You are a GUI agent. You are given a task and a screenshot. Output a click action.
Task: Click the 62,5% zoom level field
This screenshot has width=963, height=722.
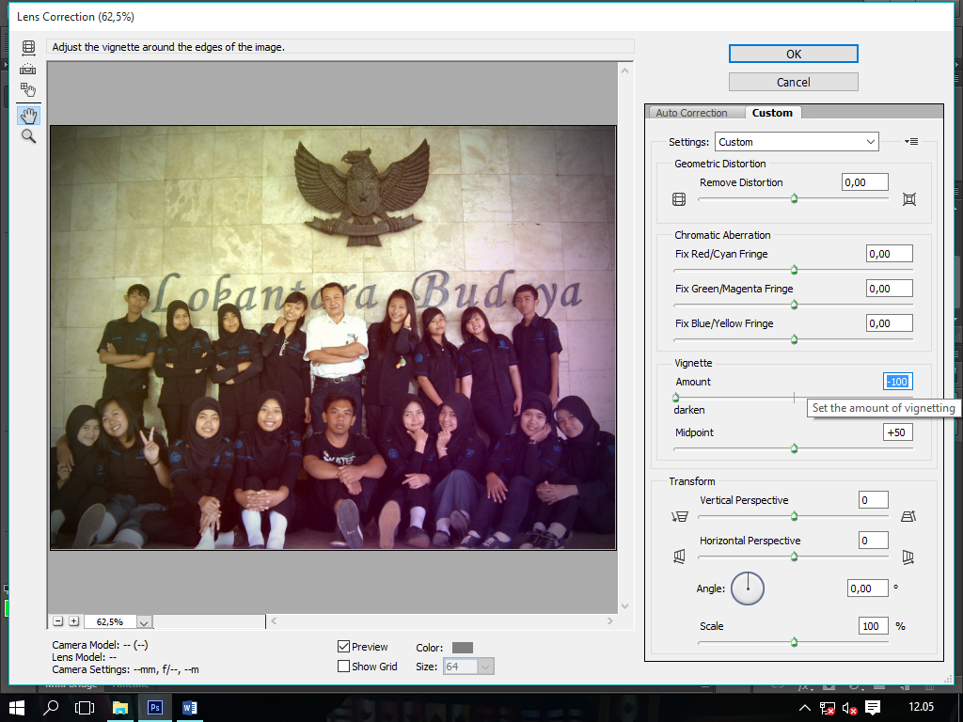click(110, 622)
